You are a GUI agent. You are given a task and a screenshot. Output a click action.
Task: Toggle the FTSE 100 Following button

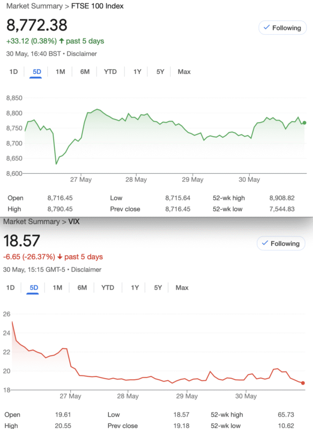point(282,28)
